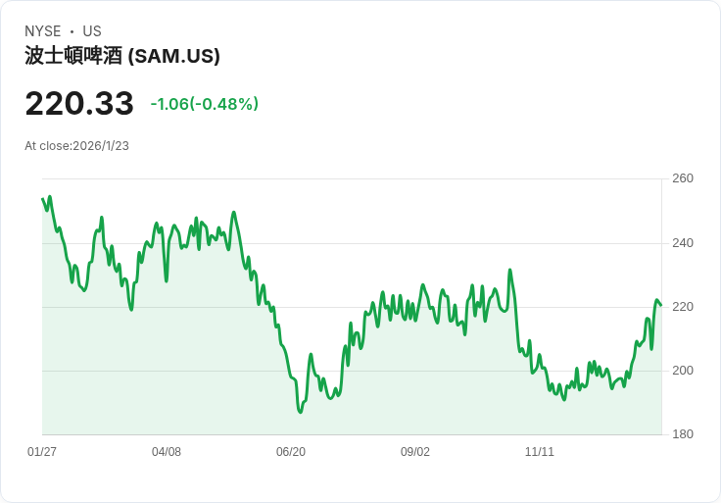Viewport: 721px width, 503px height.
Task: Click the sharp price peak before 11/11
Action: (x=509, y=270)
